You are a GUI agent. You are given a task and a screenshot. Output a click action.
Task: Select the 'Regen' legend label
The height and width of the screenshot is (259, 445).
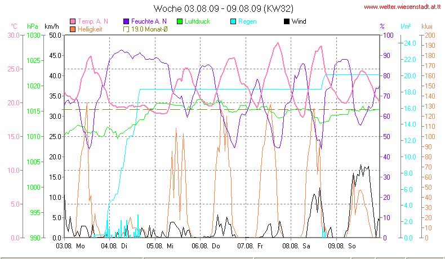(247, 21)
